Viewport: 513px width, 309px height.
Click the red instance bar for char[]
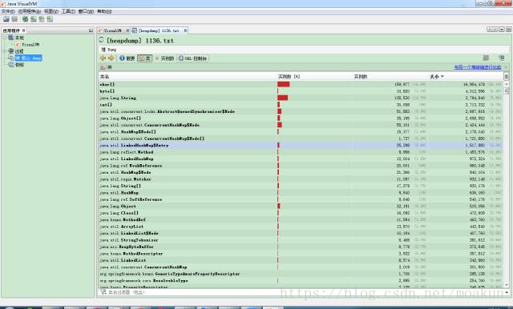tap(283, 84)
